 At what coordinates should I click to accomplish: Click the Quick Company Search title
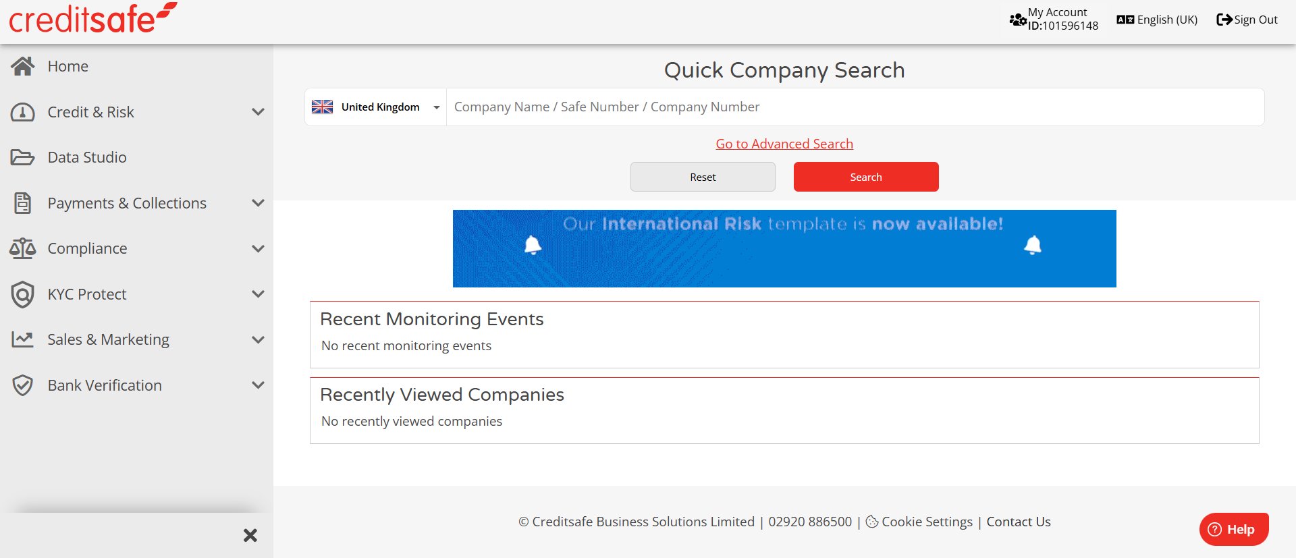784,70
